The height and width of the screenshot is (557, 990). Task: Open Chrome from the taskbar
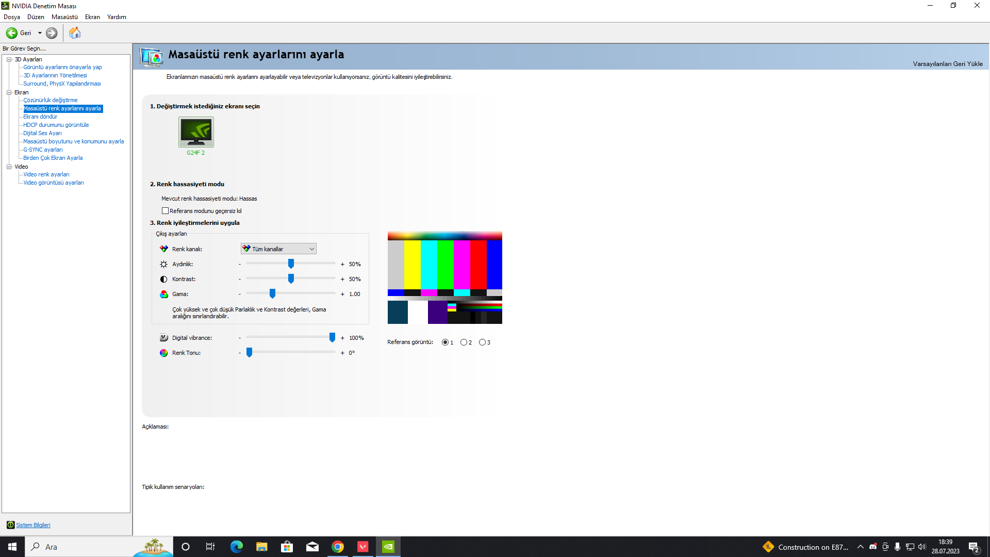click(338, 547)
